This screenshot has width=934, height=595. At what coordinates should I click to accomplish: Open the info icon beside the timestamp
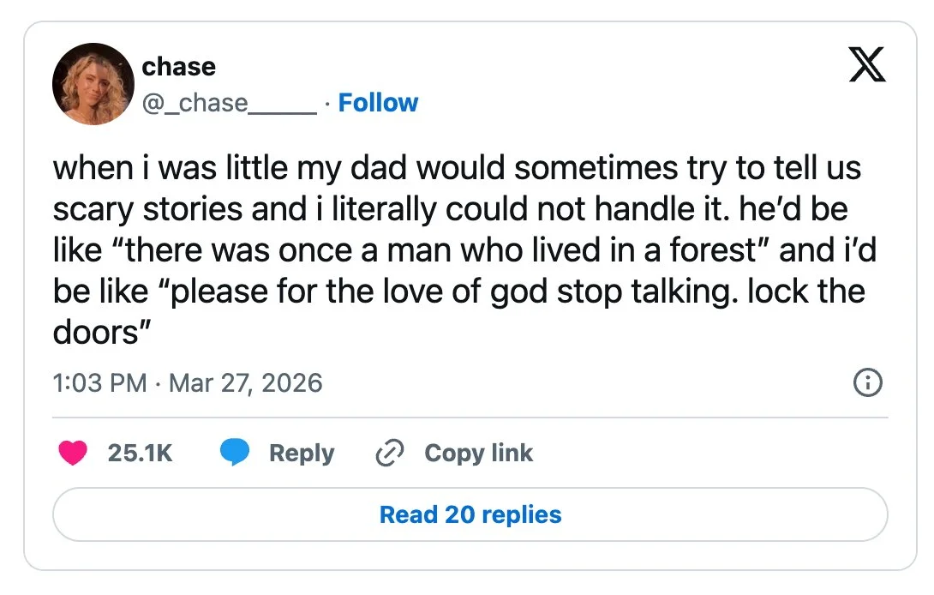[x=868, y=382]
